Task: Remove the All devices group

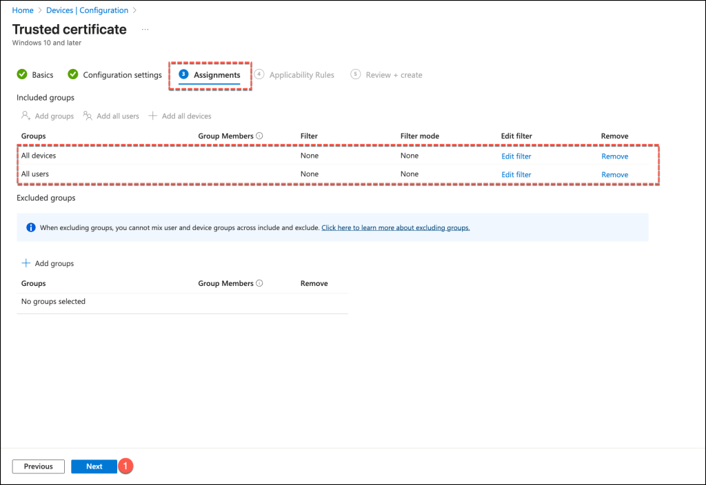Action: pyautogui.click(x=614, y=156)
